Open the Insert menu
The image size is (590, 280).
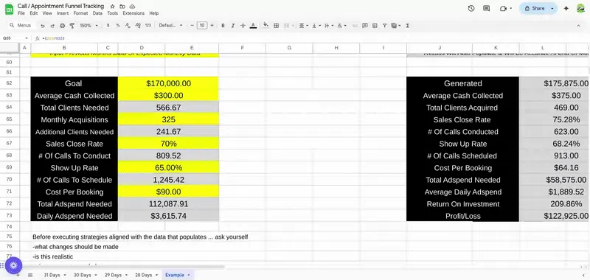pos(63,13)
